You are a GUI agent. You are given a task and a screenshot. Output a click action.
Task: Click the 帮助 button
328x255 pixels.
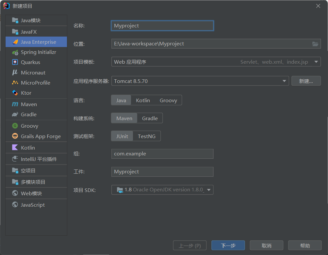coord(305,246)
